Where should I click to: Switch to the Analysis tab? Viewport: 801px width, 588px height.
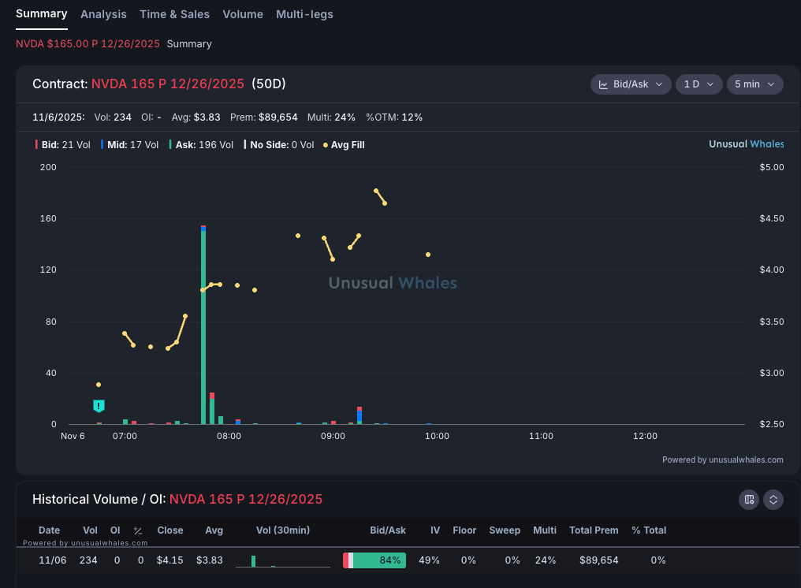(103, 14)
